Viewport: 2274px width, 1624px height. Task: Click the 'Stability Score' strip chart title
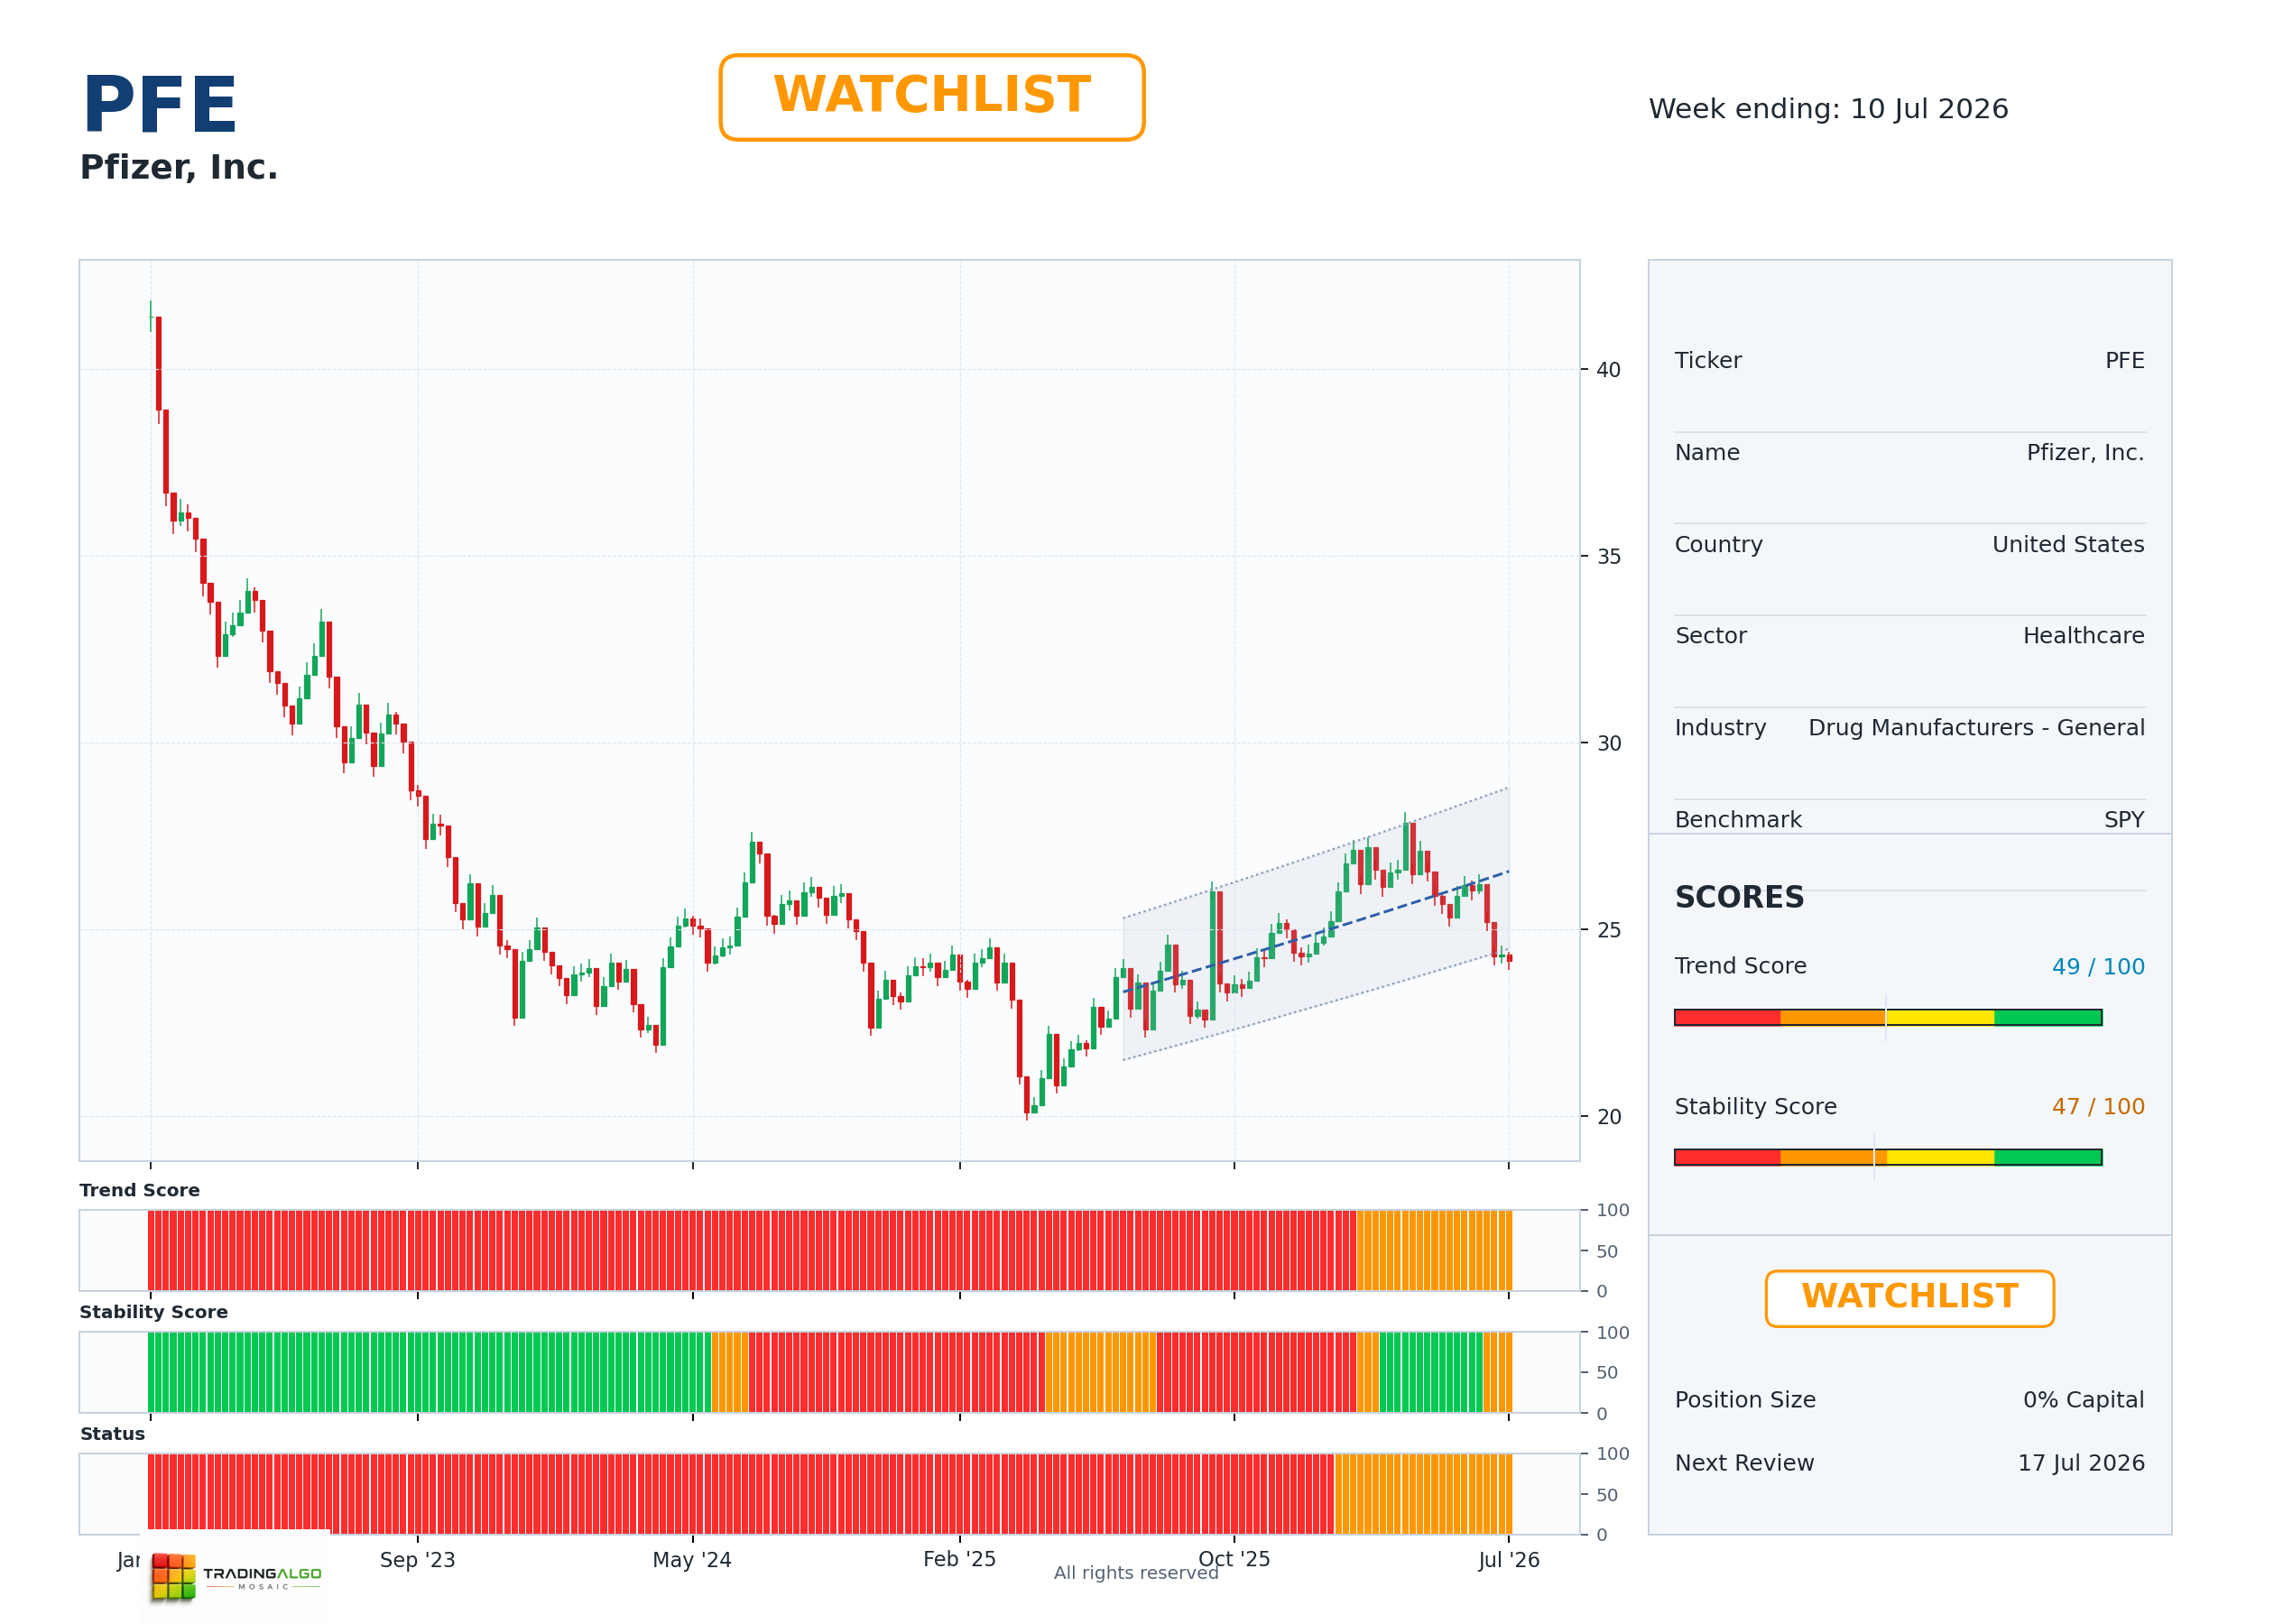pyautogui.click(x=153, y=1312)
